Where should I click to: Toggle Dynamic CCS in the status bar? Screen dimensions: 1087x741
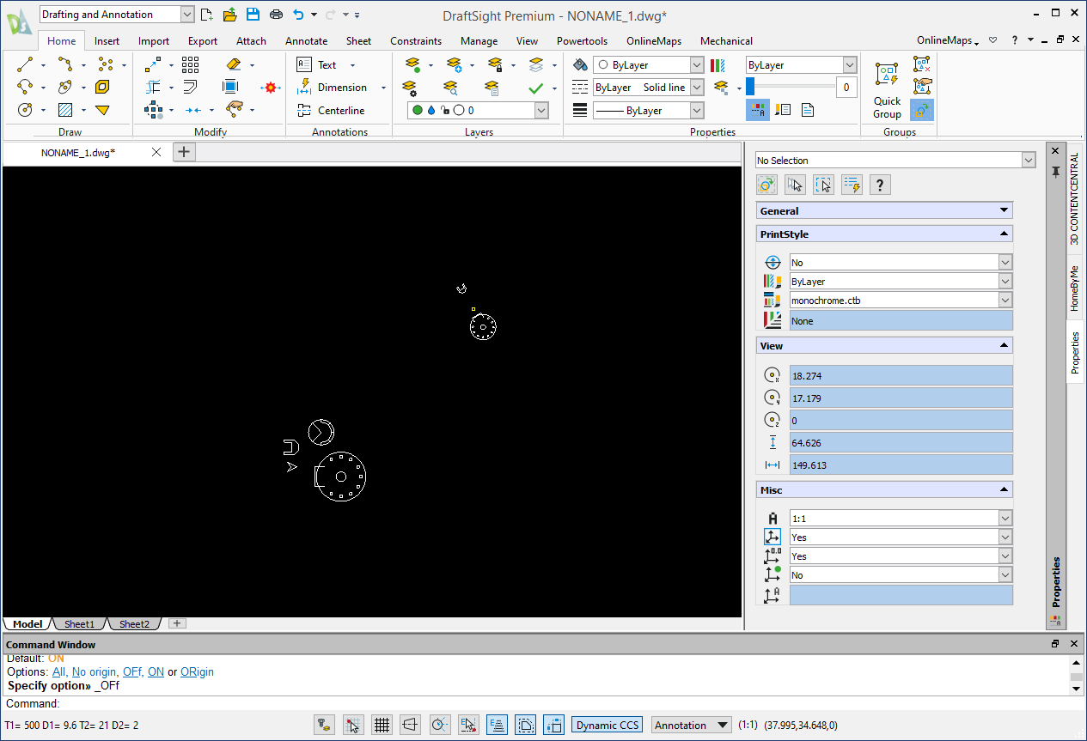(x=606, y=724)
